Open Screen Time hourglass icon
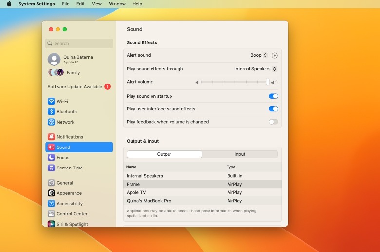This screenshot has width=380, height=252. (51, 168)
